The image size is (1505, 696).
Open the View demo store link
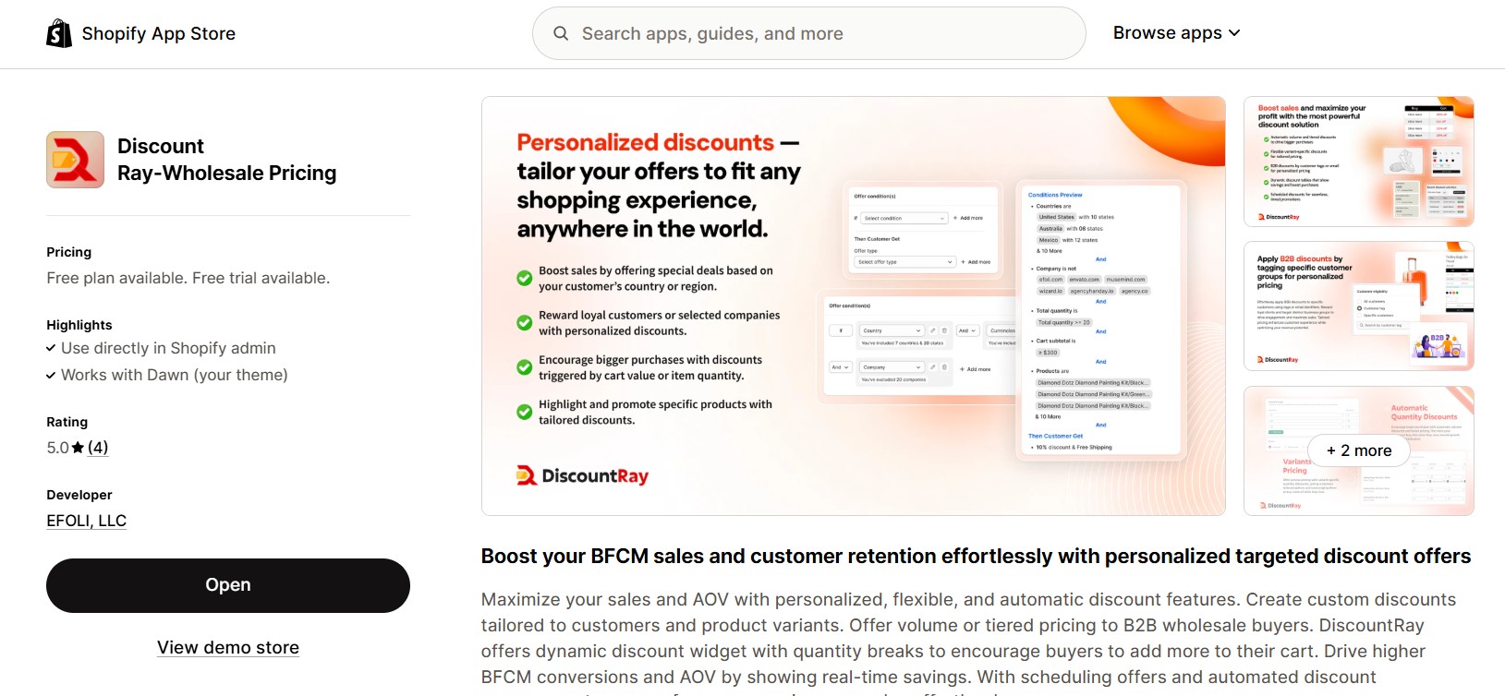228,648
